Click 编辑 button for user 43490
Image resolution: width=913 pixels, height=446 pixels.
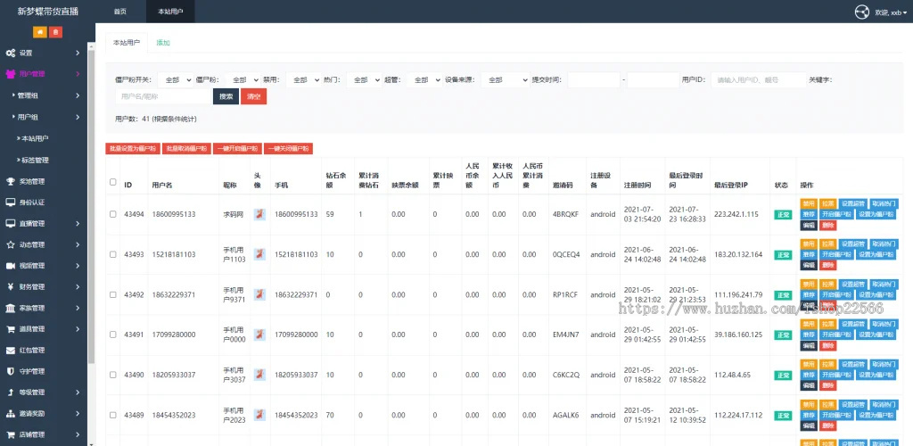809,386
